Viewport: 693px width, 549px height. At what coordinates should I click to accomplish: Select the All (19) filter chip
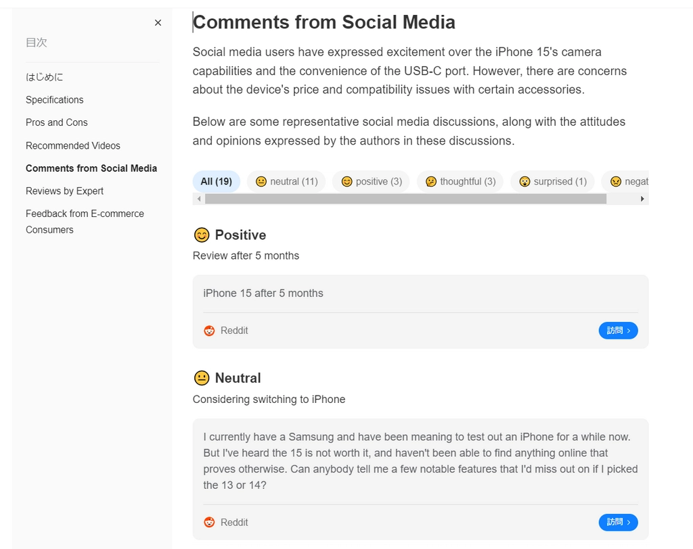[216, 181]
